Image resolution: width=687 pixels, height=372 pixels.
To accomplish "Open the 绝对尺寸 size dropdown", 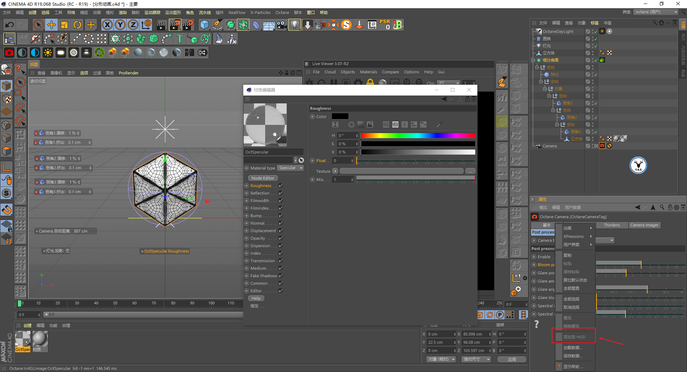I will (476, 359).
